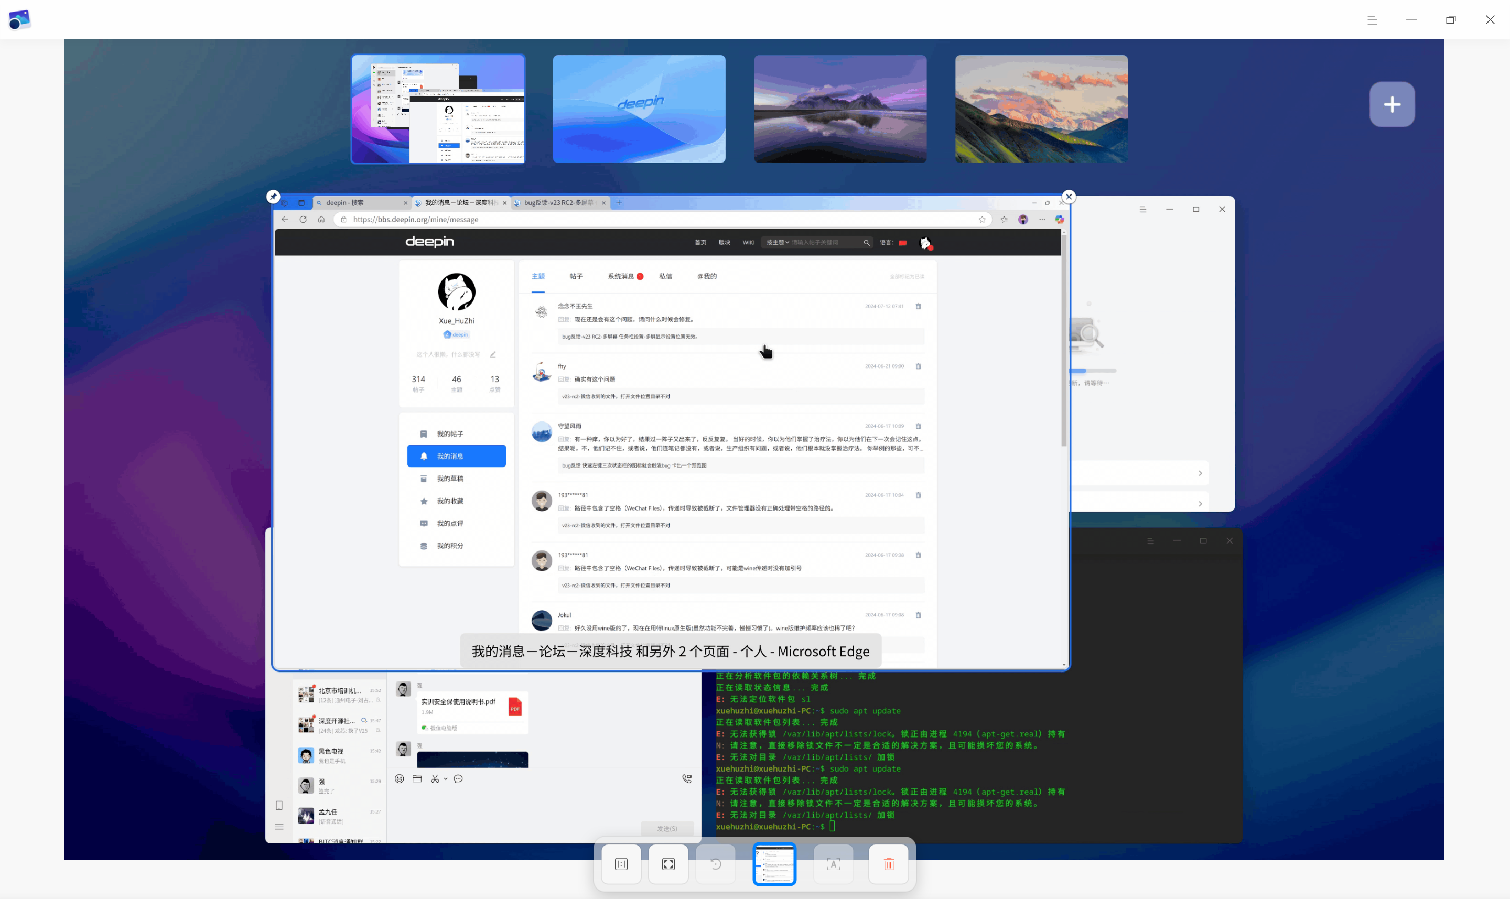Screen dimensions: 1510x899
Task: Click the browser home icon
Action: (321, 219)
